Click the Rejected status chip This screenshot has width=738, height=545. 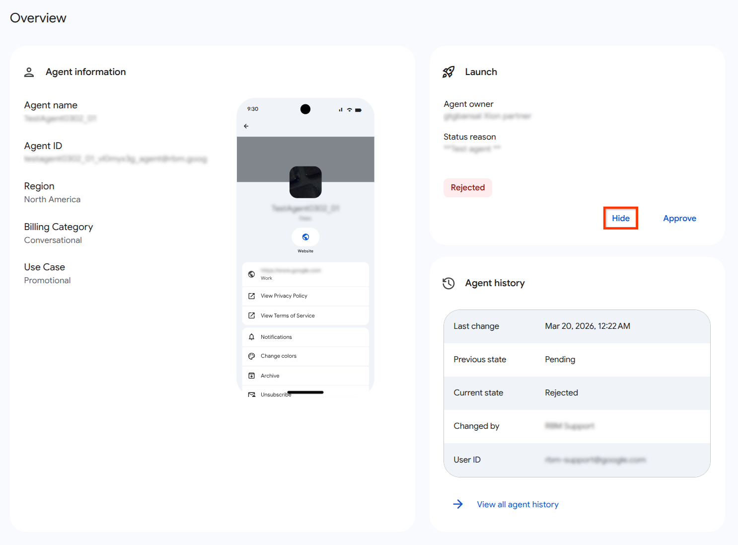[x=467, y=187]
